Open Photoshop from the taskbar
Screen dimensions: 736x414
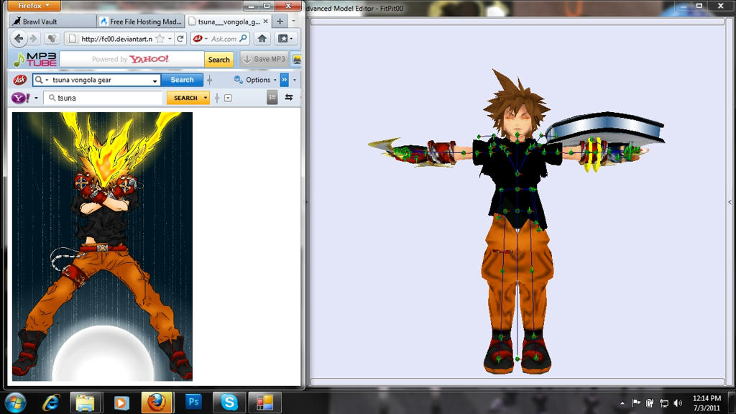pyautogui.click(x=193, y=402)
